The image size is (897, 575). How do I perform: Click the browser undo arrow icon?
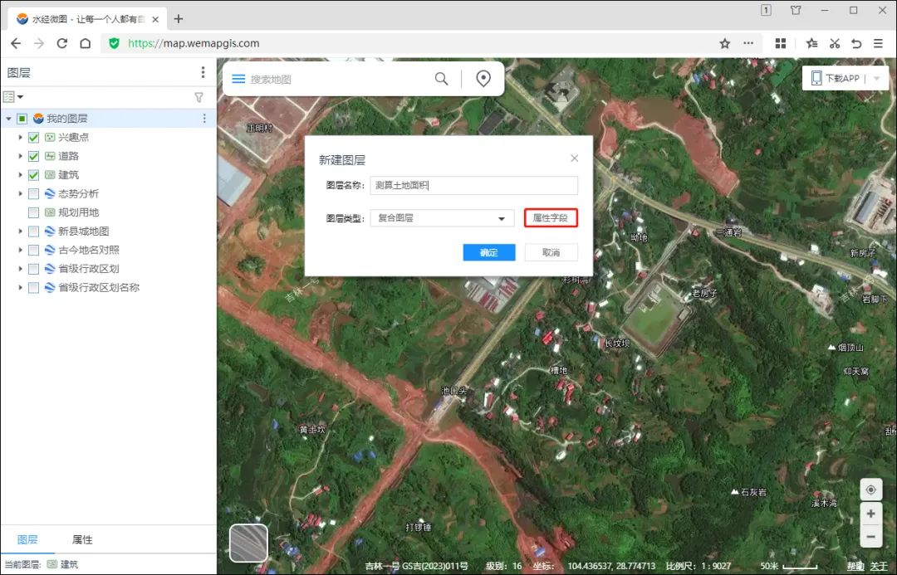856,43
